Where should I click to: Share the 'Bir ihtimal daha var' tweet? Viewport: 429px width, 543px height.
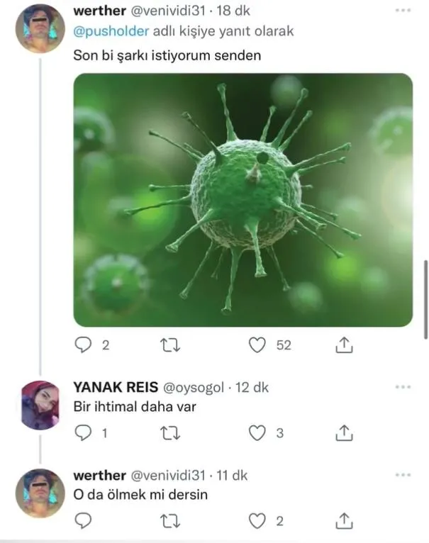(x=343, y=433)
